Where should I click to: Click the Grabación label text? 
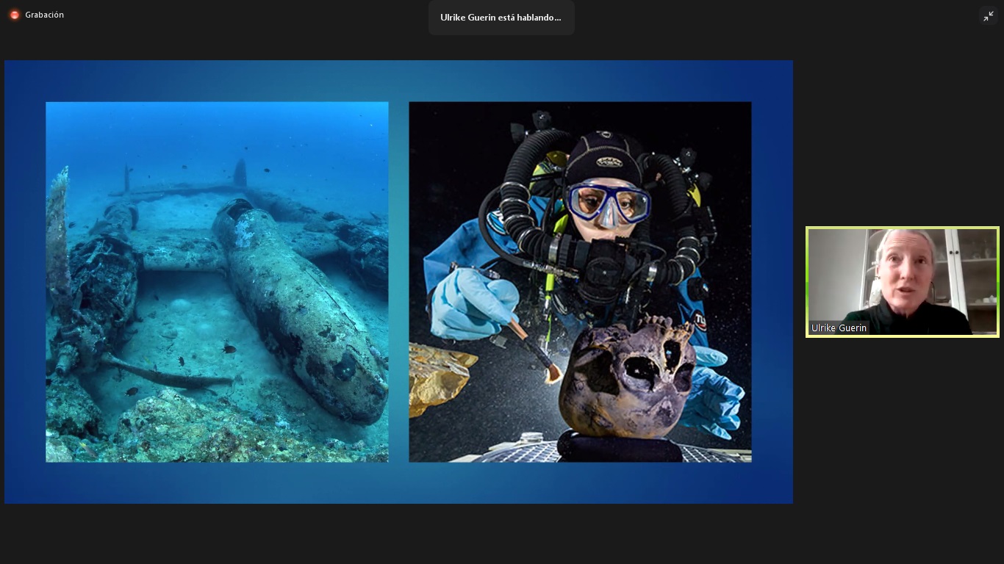click(44, 15)
